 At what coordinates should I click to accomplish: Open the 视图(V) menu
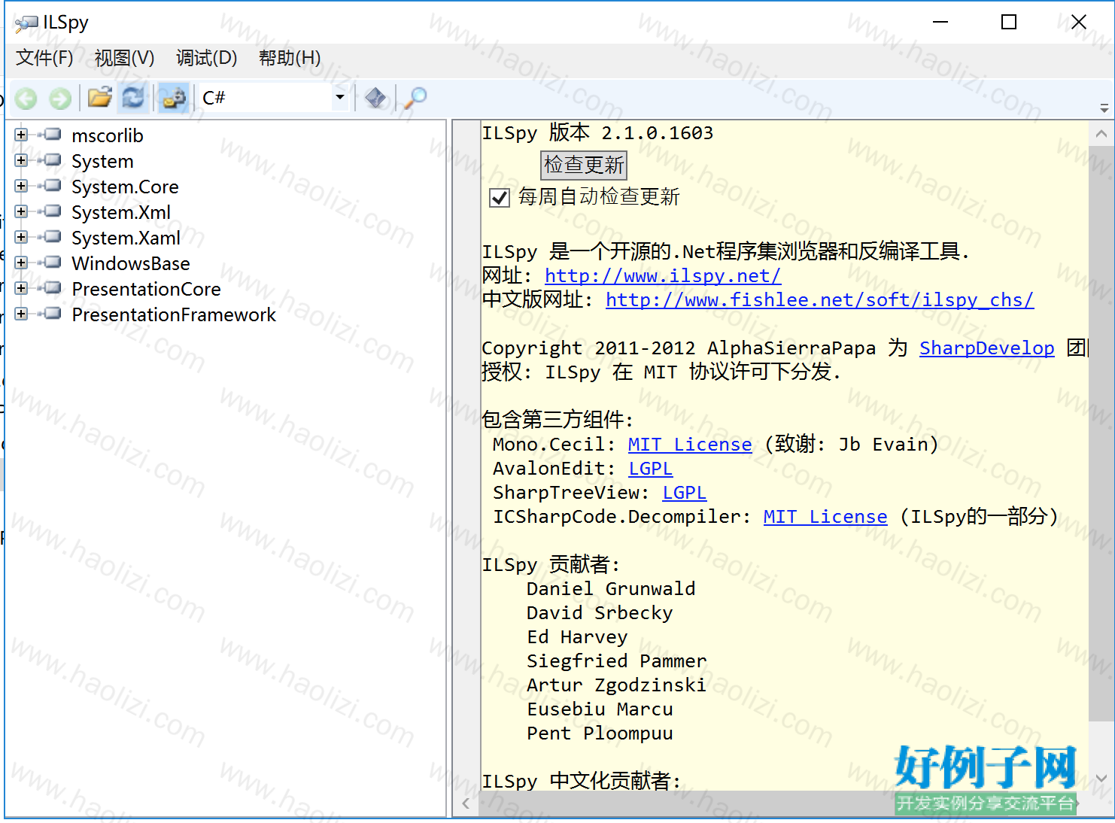click(x=124, y=58)
